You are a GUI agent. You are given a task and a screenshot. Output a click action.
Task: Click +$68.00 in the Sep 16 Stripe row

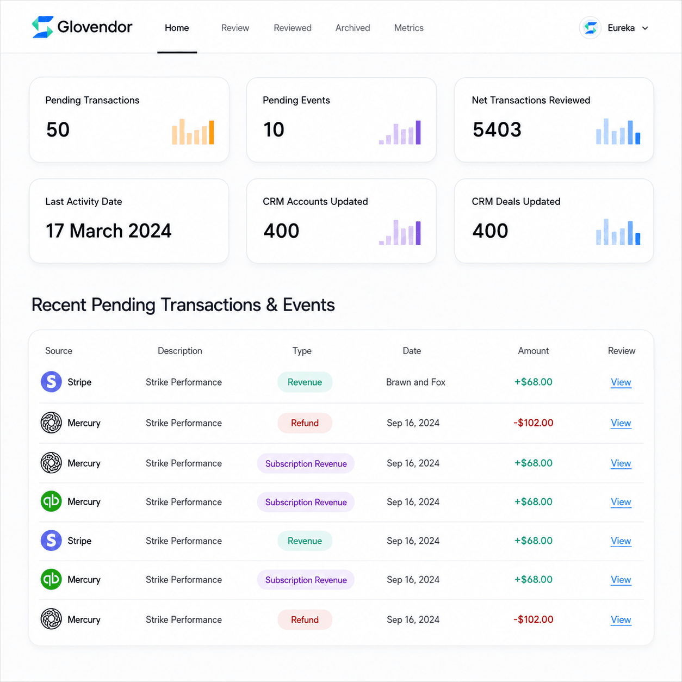534,541
